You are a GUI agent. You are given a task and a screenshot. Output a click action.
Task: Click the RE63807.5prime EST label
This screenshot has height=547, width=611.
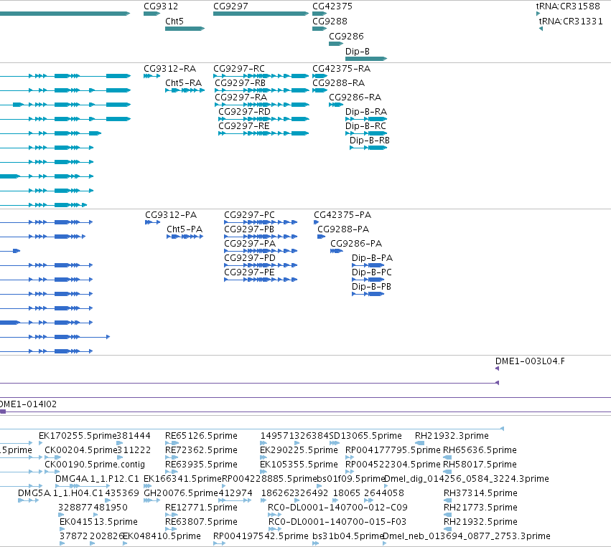click(201, 522)
